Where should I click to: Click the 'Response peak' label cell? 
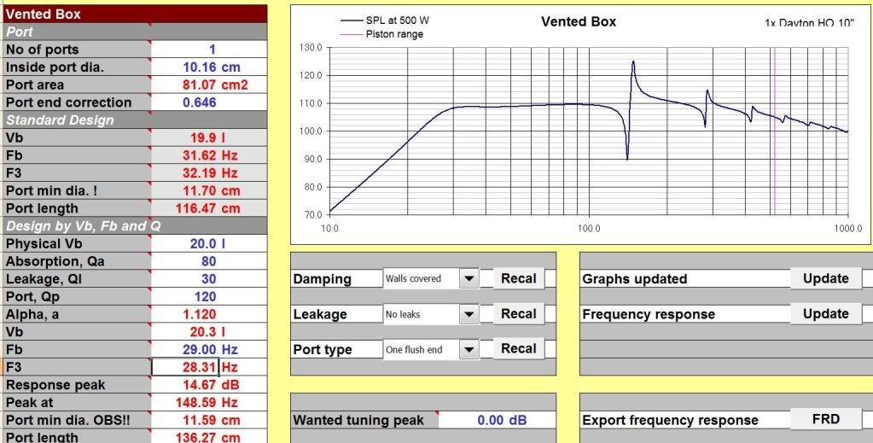76,385
